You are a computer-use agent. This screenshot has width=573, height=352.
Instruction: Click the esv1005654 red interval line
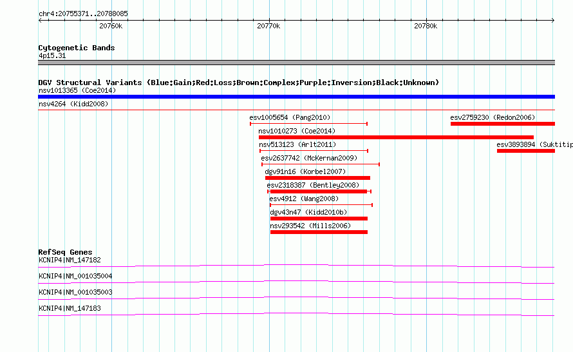tap(309, 124)
